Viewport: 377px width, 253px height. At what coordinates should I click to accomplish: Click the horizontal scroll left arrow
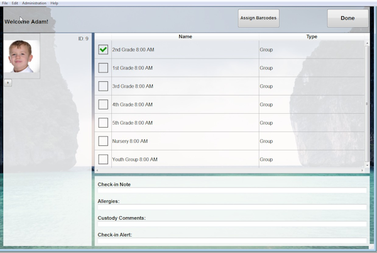(97, 171)
